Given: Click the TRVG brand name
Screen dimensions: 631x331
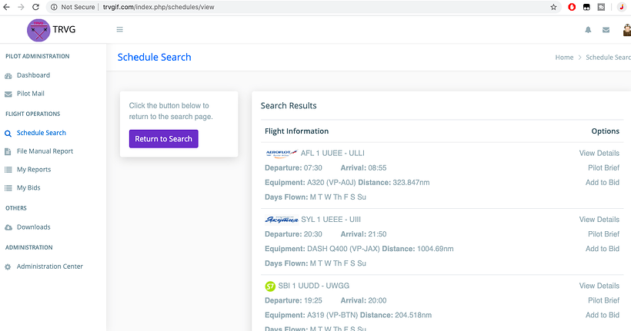Looking at the screenshot, I should (x=64, y=30).
